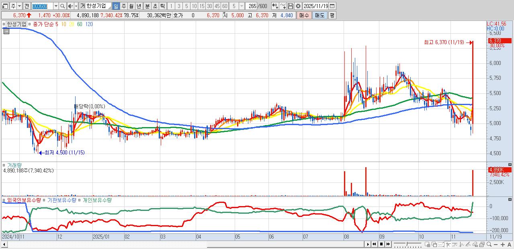This screenshot has width=514, height=249.
Task: Choose the 60 interval button
Action: (x=225, y=6)
